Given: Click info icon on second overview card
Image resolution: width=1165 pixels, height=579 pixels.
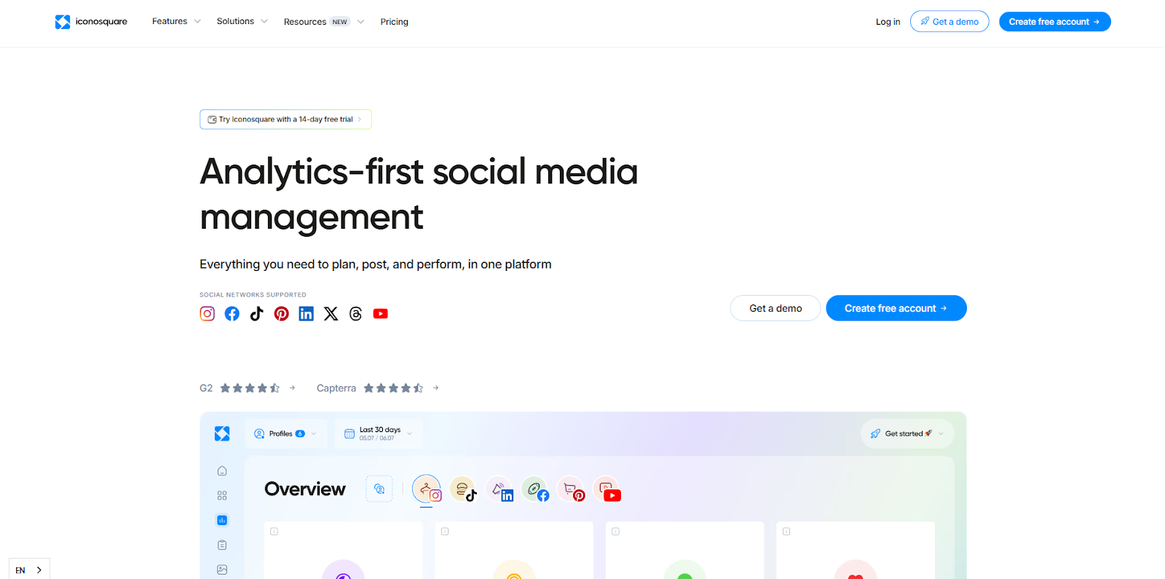Looking at the screenshot, I should click(445, 532).
